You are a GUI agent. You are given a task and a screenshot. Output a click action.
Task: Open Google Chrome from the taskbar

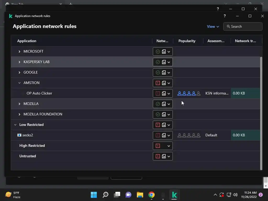[x=152, y=195]
